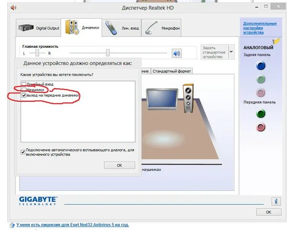The image size is (287, 230).
Task: Click the pink rear panel jack
Action: [x=261, y=93]
